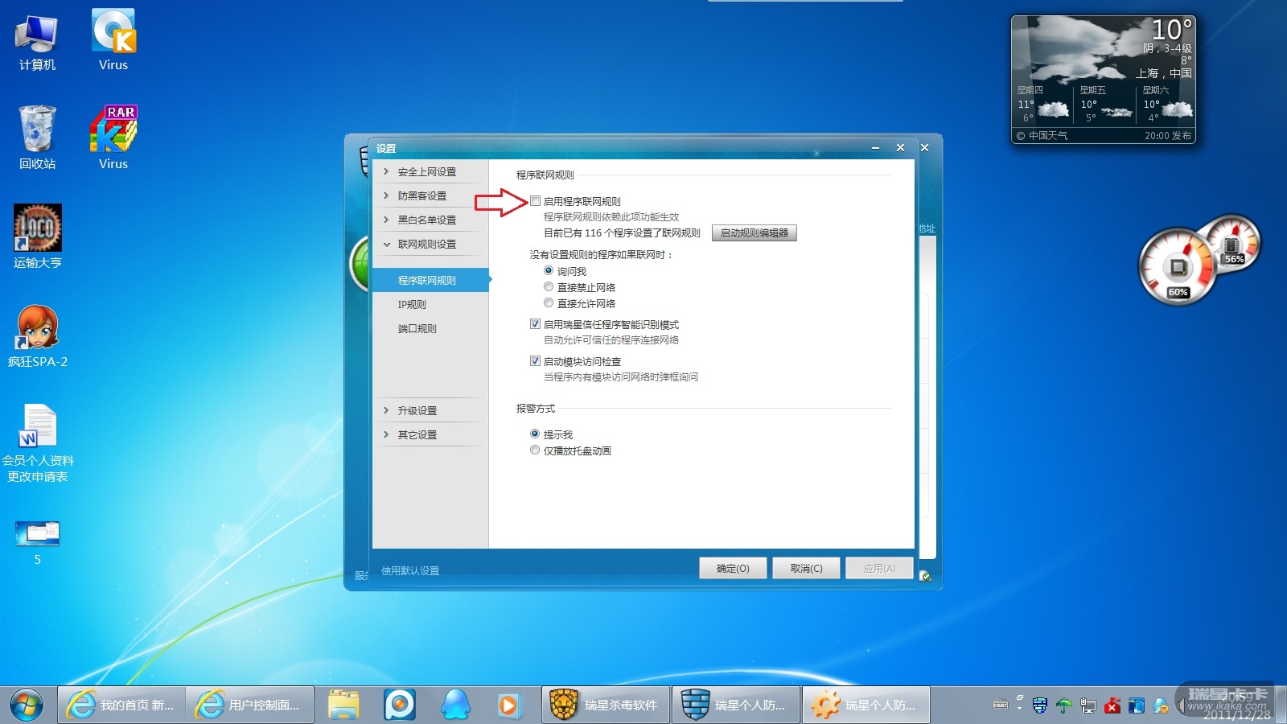This screenshot has width=1287, height=724.
Task: Open the desktop image file named 5
Action: point(37,543)
